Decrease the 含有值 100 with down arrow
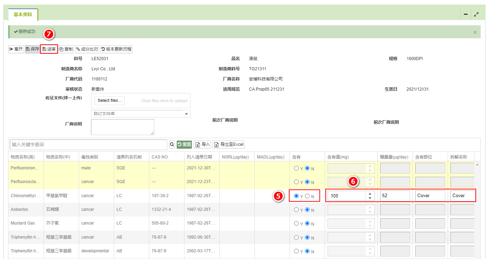Image resolution: width=487 pixels, height=259 pixels. pos(370,198)
